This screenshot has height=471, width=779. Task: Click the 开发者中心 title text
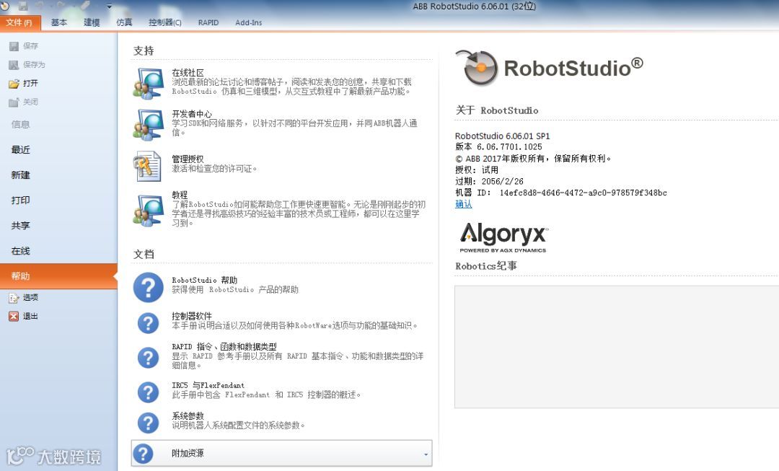192,114
